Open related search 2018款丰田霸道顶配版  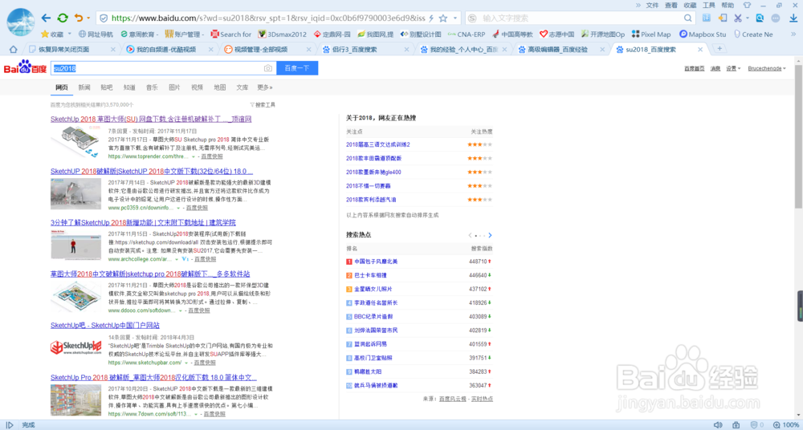(x=374, y=158)
